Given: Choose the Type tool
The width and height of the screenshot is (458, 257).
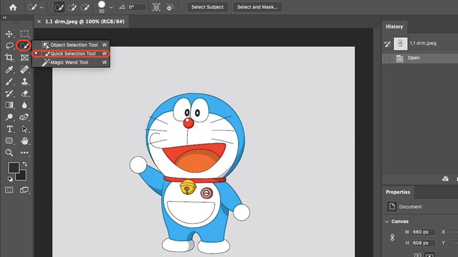Looking at the screenshot, I should (9, 129).
